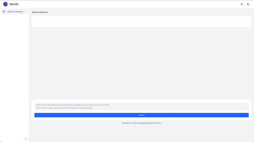Click the empty white output panel
Viewport: 254px width, 142px height.
click(x=141, y=22)
